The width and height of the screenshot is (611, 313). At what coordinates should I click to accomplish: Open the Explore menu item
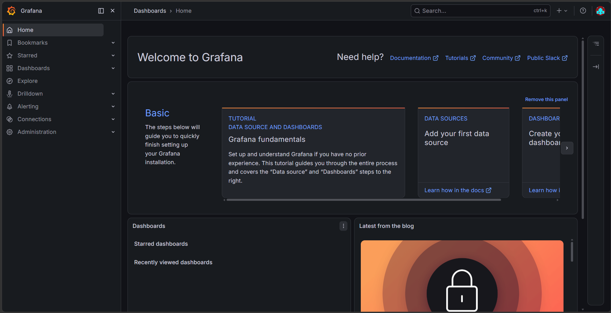coord(27,81)
